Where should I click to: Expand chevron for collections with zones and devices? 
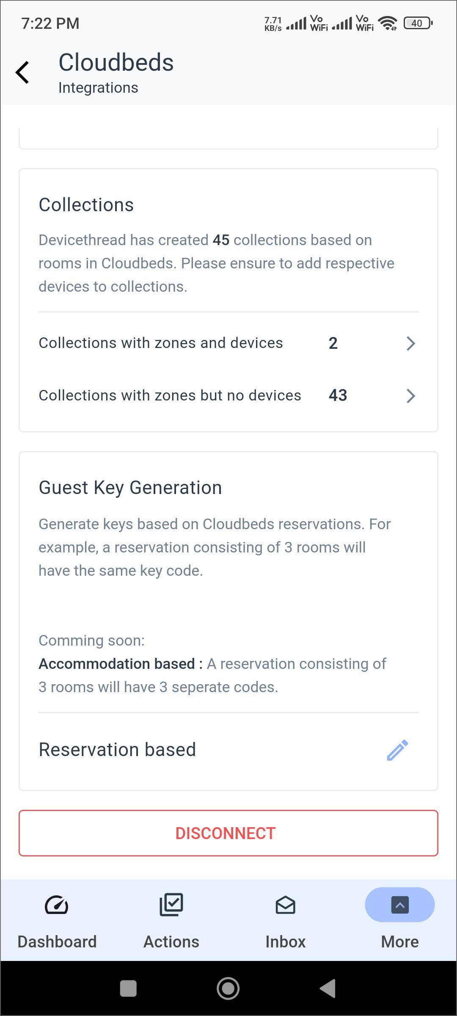click(x=410, y=343)
